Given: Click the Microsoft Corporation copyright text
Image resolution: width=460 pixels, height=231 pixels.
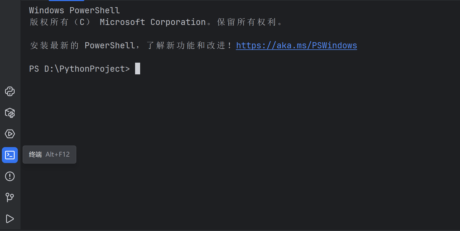Looking at the screenshot, I should (x=153, y=22).
